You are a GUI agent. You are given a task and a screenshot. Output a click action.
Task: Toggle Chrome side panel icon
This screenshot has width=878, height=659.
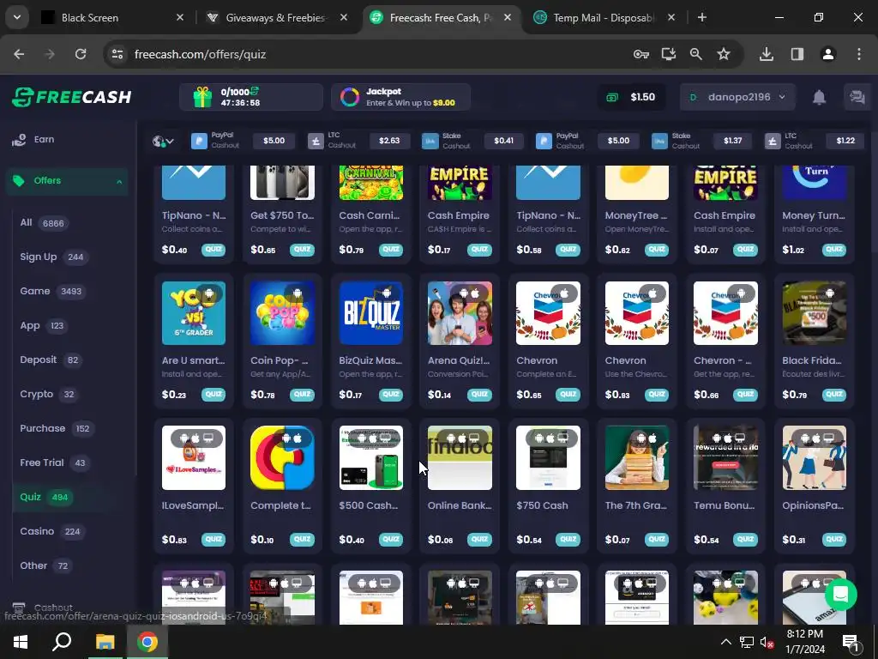click(x=797, y=54)
